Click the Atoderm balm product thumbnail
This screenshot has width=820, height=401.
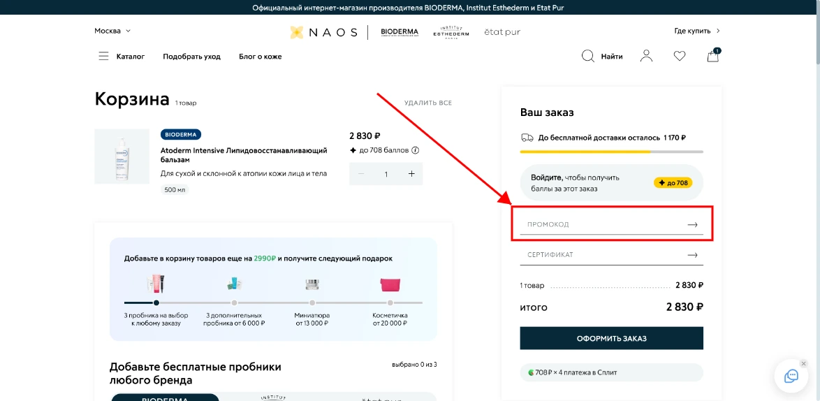(x=122, y=156)
